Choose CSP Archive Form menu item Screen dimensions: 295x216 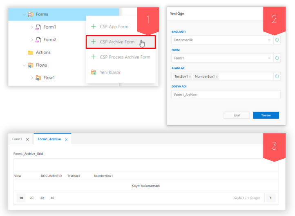121,42
